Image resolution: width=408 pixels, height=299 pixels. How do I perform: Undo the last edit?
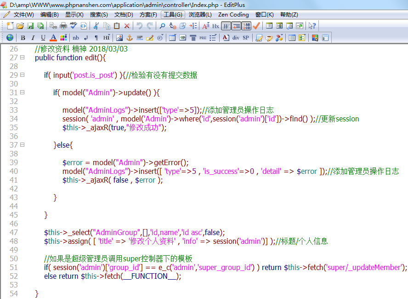tap(140, 26)
